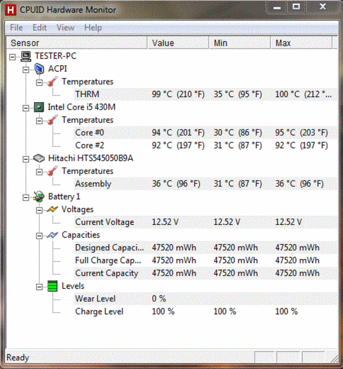Open the Help menu
343x369 pixels.
tap(93, 28)
